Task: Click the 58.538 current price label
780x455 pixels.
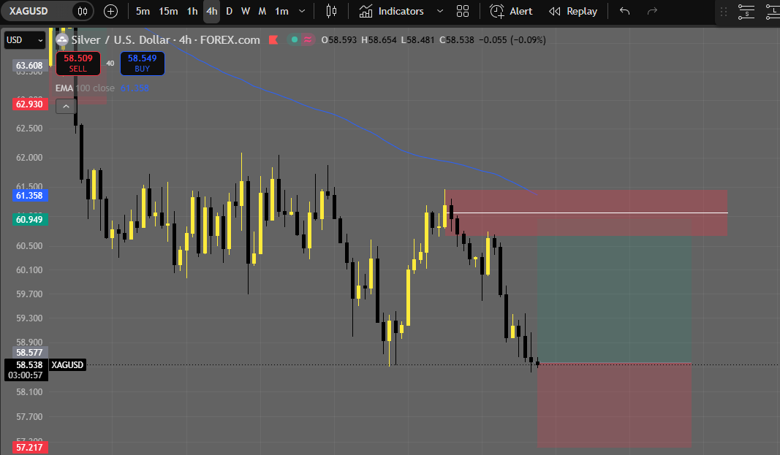Action: [29, 365]
